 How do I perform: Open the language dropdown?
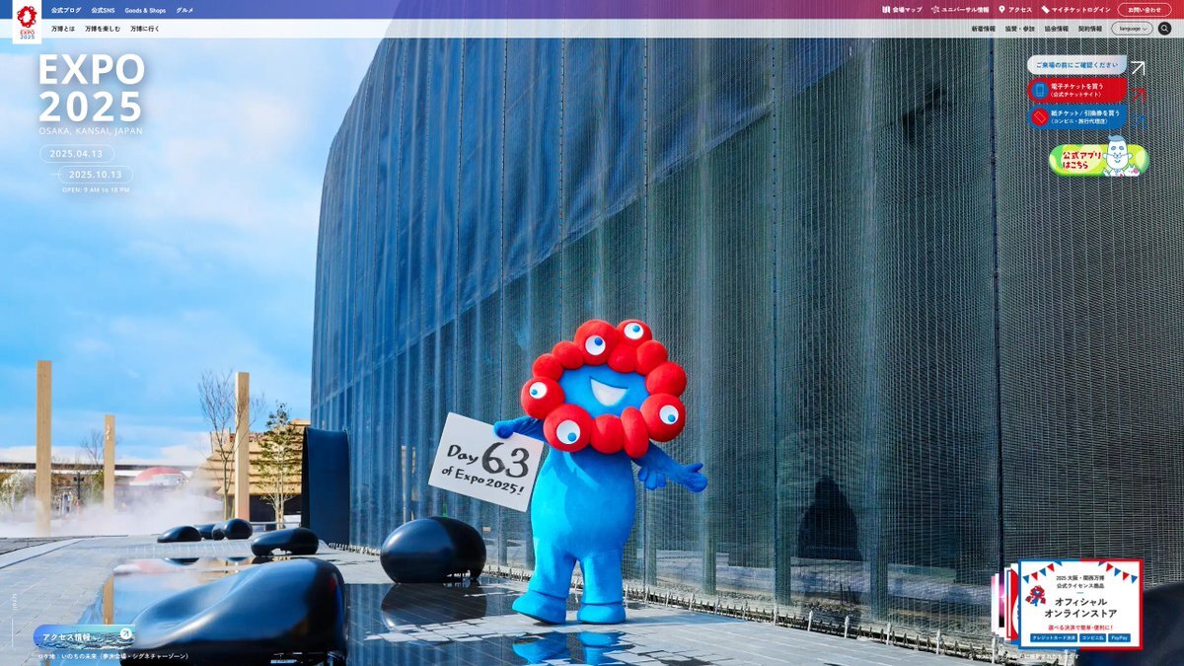click(1132, 29)
